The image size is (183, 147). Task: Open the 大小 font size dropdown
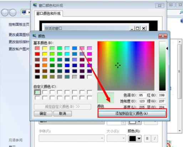pyautogui.click(x=116, y=138)
